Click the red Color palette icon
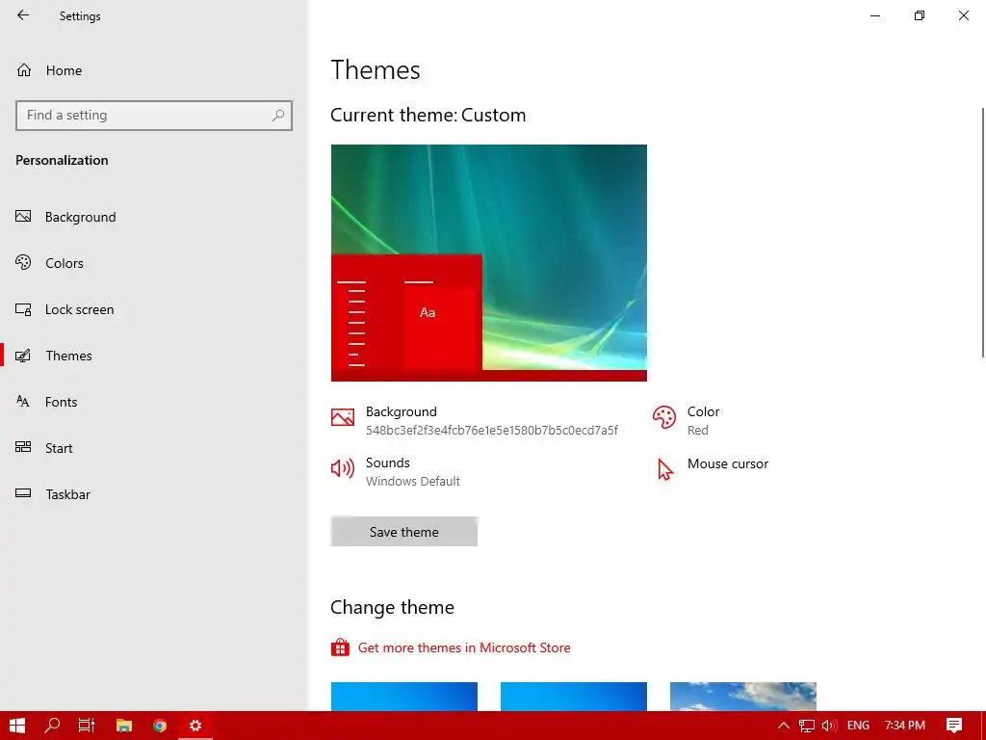Viewport: 986px width, 740px height. tap(664, 417)
